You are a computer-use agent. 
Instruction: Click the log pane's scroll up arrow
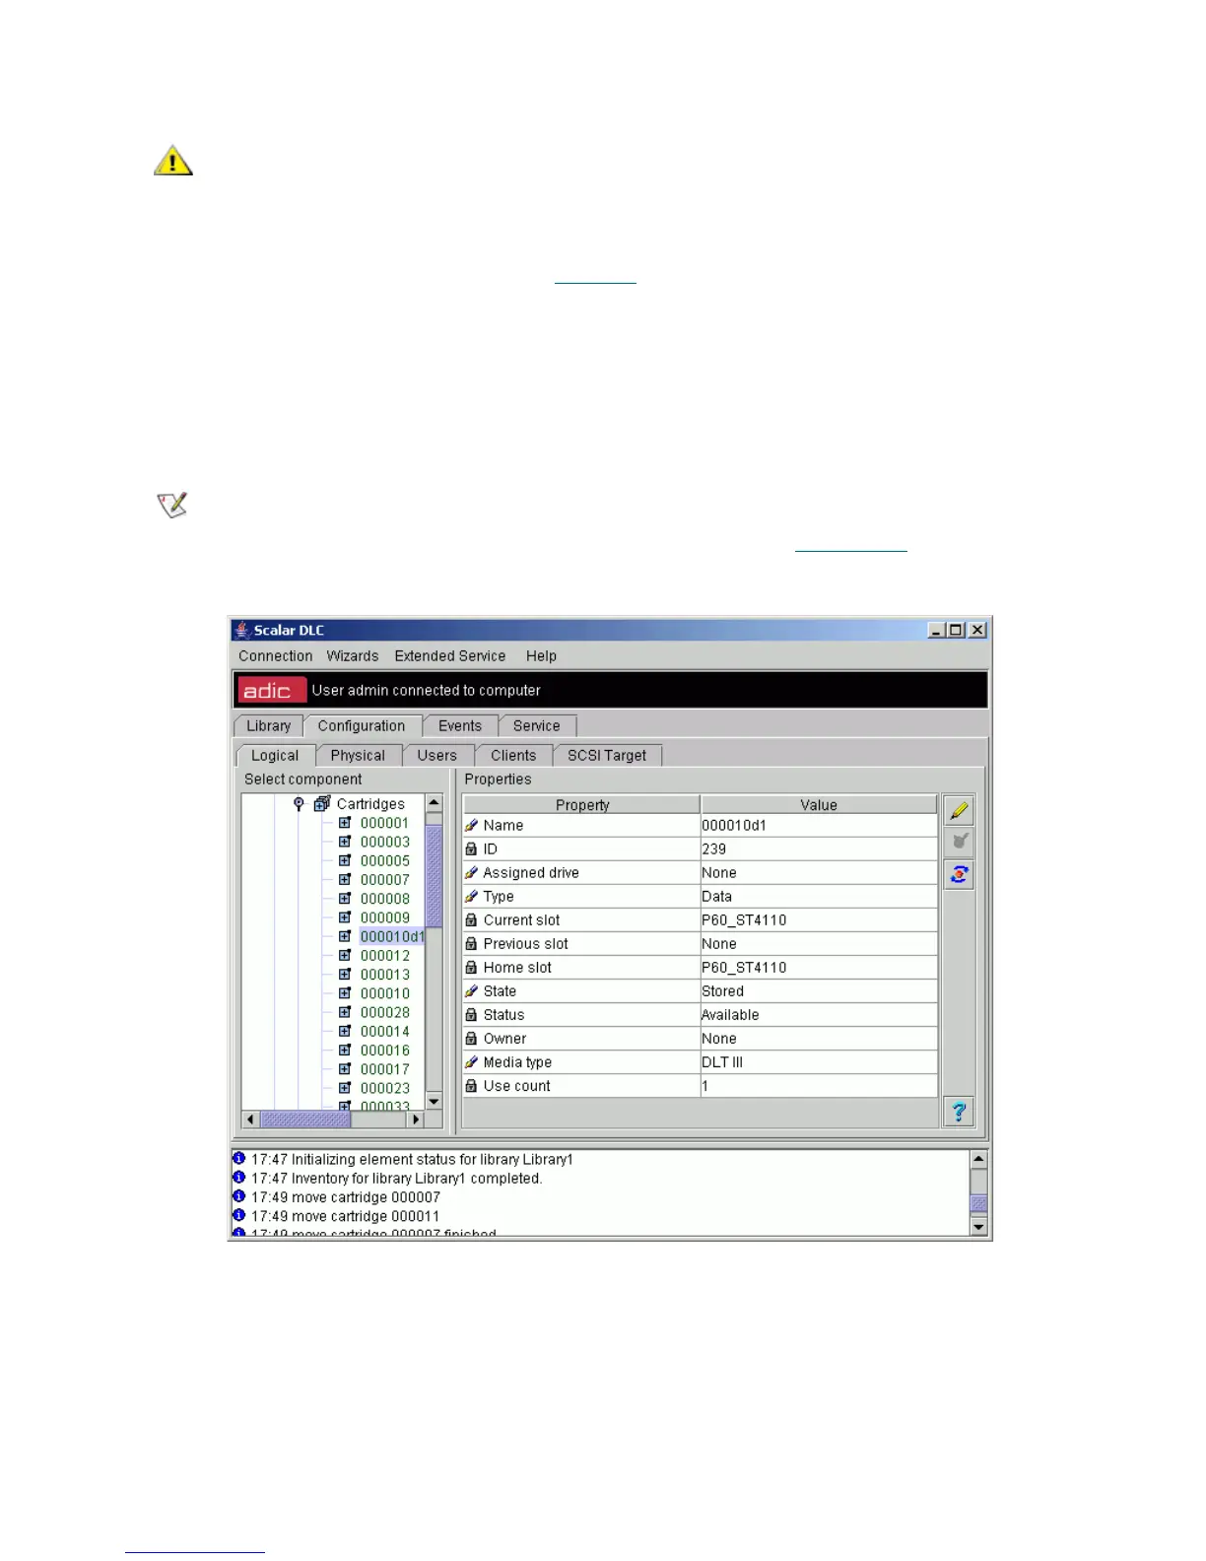pyautogui.click(x=978, y=1160)
